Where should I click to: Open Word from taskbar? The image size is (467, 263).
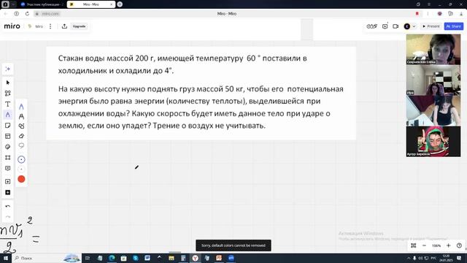pyautogui.click(x=147, y=258)
